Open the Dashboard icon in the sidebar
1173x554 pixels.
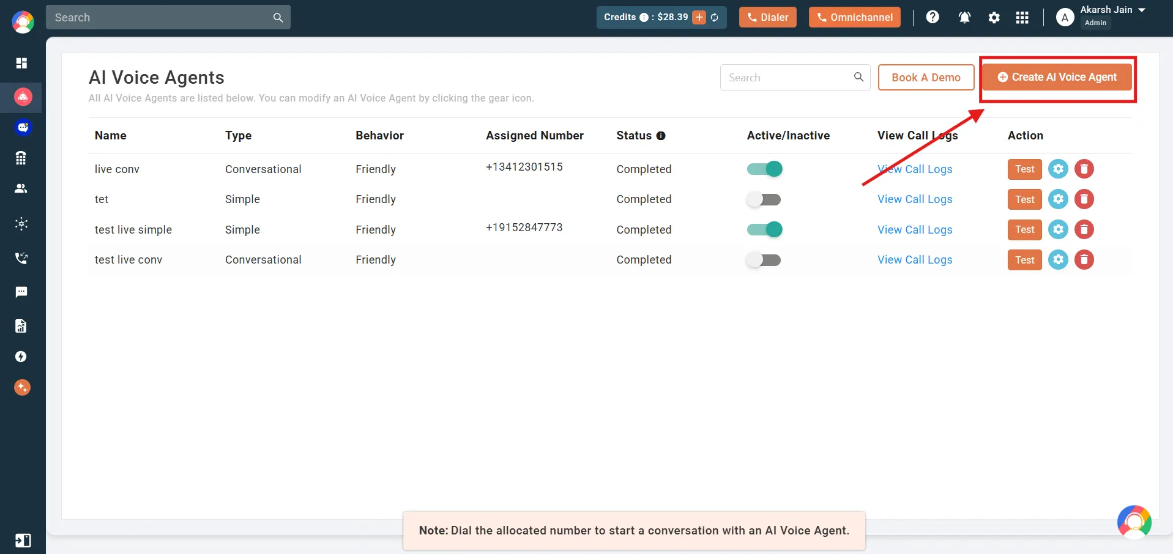21,63
